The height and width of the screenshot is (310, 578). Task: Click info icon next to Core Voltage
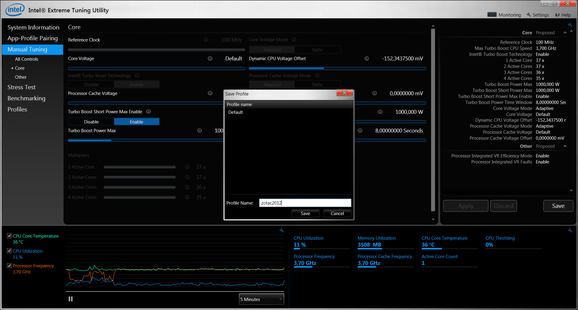pyautogui.click(x=210, y=59)
